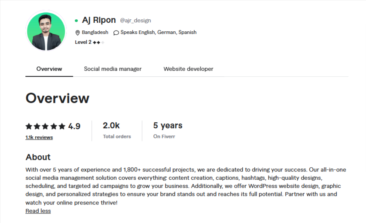
Task: Click the @ajr_design username
Action: 135,21
